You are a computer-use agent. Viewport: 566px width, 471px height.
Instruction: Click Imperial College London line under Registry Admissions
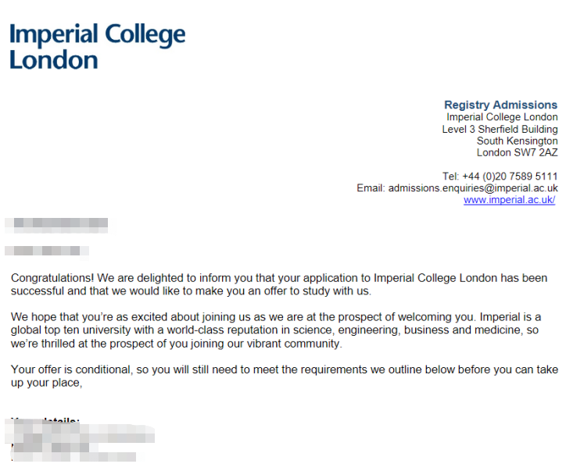502,117
